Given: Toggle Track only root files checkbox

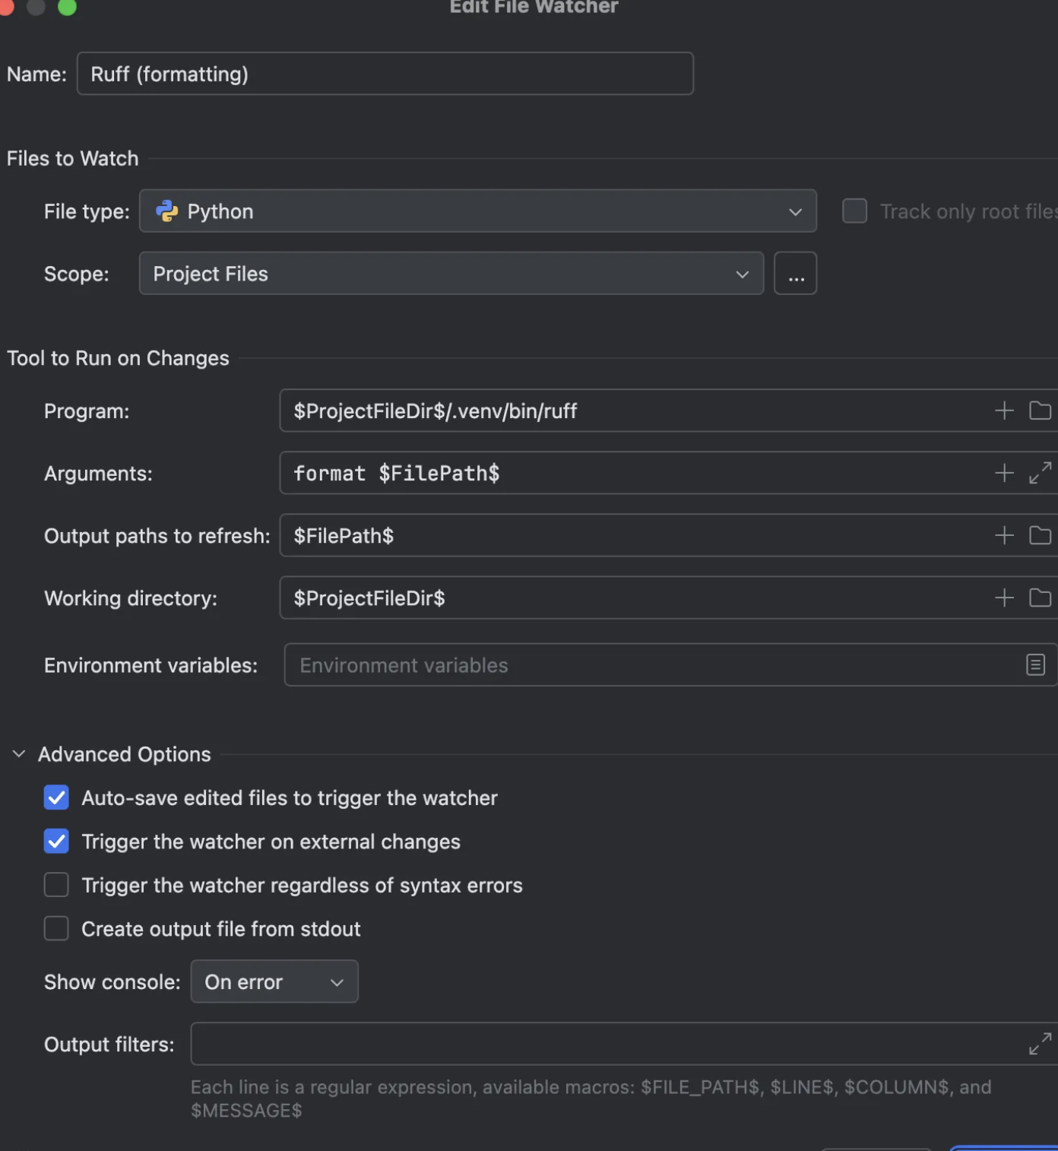Looking at the screenshot, I should [x=854, y=211].
